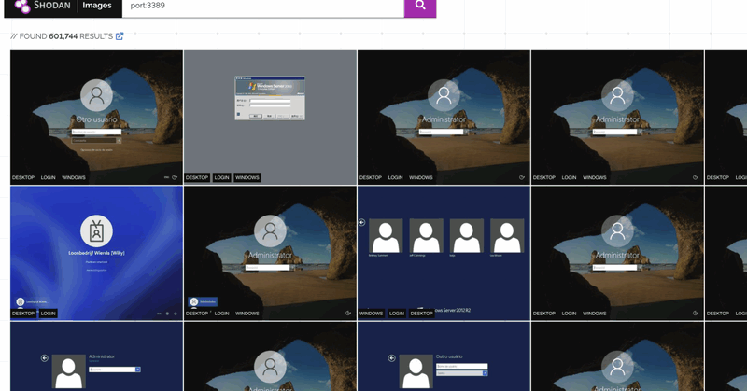Select LOGIN tag on Server 2012 R2 thumbnail
This screenshot has height=391, width=747.
pos(397,314)
